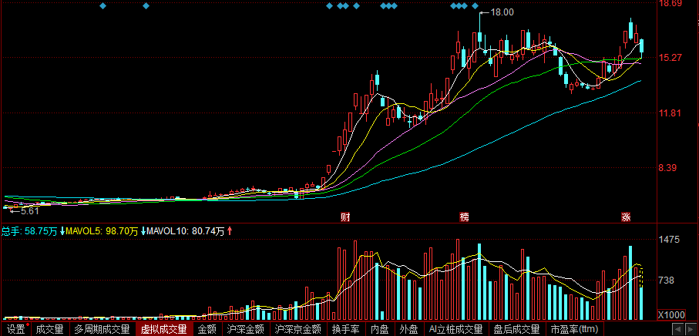
Task: Select the highlighted 虚拟成交量 tab
Action: click(163, 329)
